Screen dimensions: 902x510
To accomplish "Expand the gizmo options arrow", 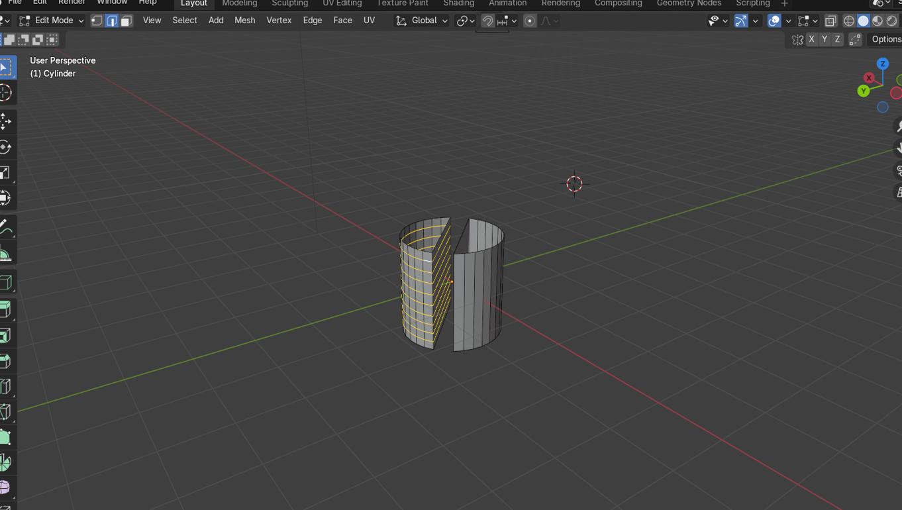I will coord(755,21).
